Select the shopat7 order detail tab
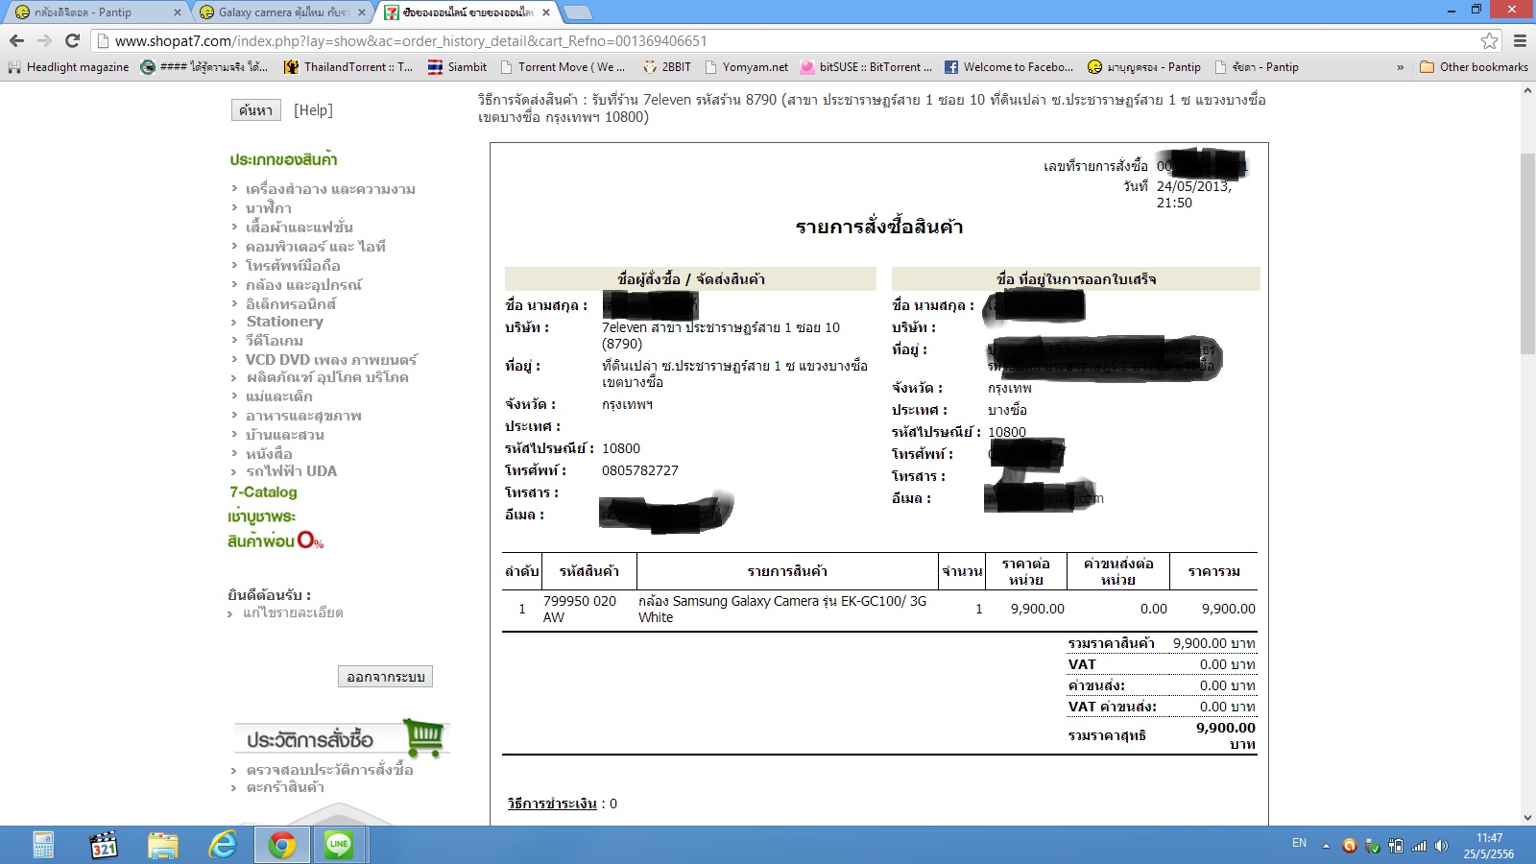This screenshot has width=1536, height=864. [x=468, y=12]
